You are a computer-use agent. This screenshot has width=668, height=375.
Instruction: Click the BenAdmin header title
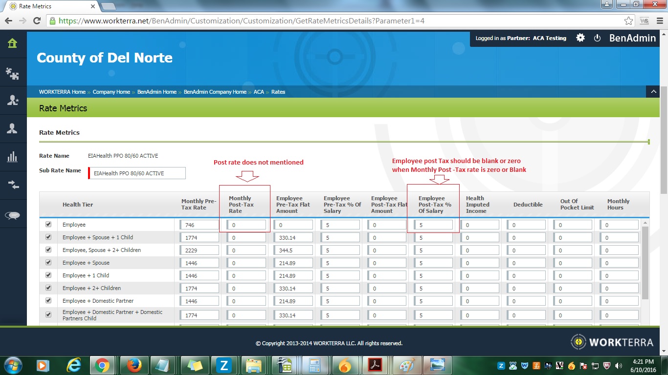(x=632, y=38)
